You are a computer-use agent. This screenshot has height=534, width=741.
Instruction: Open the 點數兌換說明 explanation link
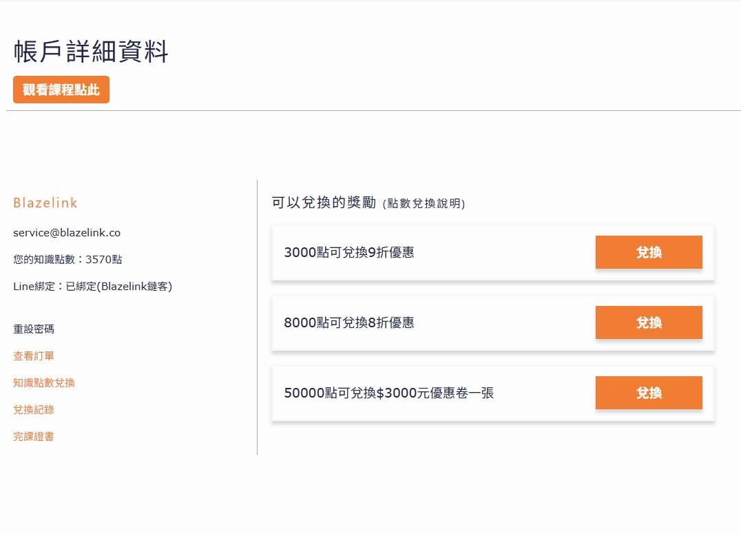click(x=424, y=204)
